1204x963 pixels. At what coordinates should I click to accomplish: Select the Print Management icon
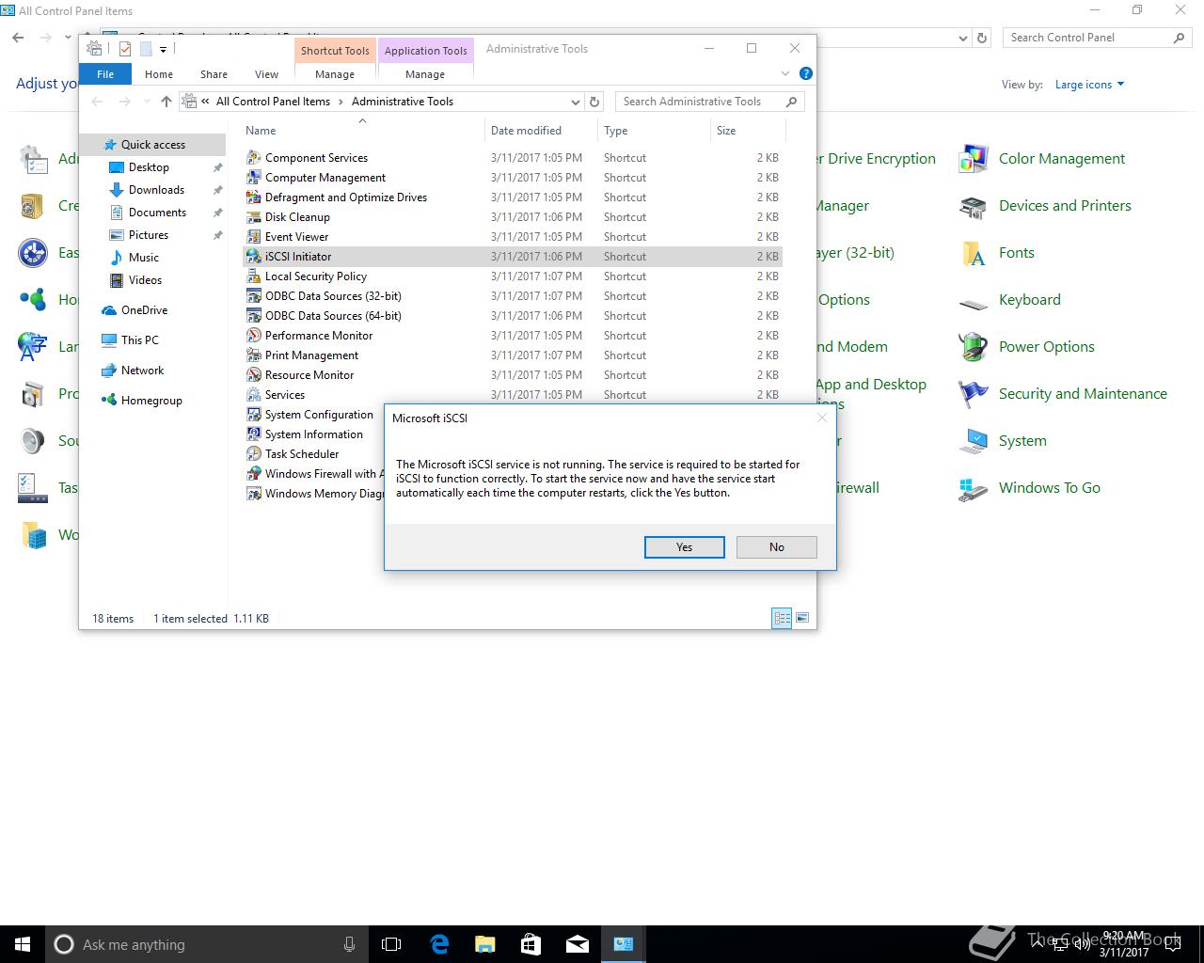[253, 355]
